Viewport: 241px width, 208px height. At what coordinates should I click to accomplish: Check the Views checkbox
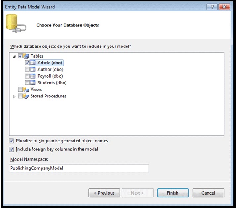point(20,90)
